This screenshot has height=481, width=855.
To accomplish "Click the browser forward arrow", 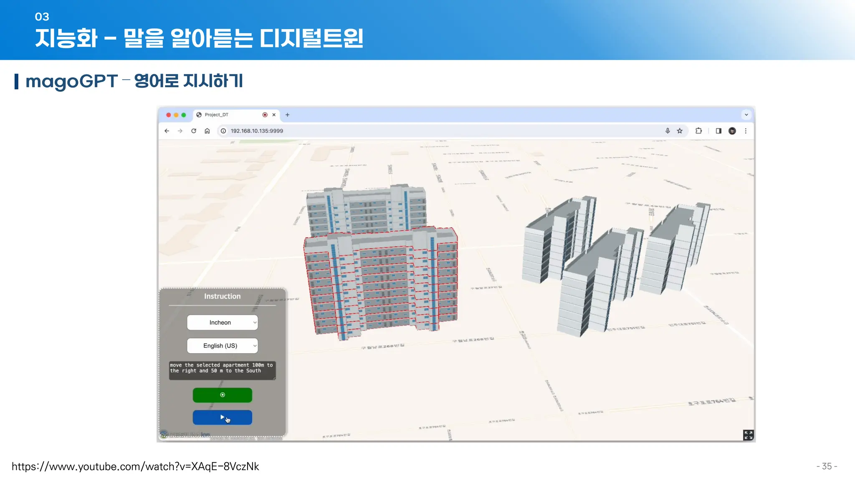I will pos(180,131).
